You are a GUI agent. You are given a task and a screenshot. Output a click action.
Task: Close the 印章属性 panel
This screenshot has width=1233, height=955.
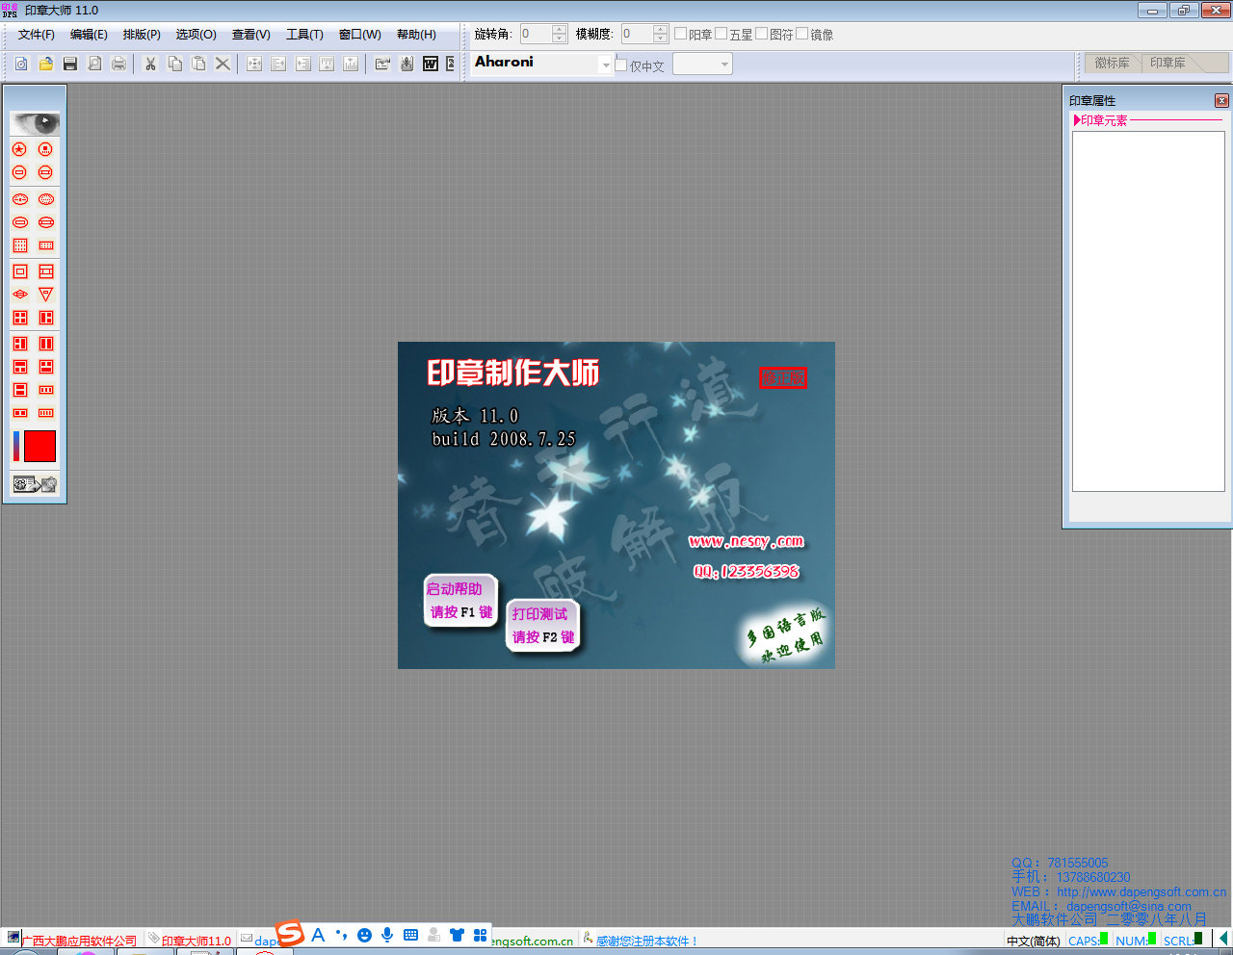click(x=1221, y=100)
